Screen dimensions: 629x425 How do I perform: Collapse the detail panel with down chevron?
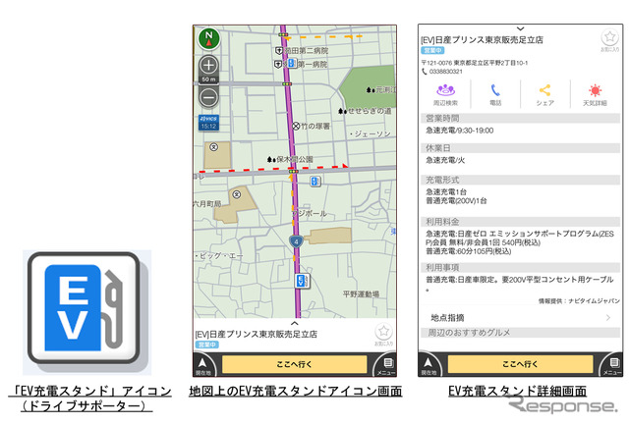pyautogui.click(x=520, y=28)
